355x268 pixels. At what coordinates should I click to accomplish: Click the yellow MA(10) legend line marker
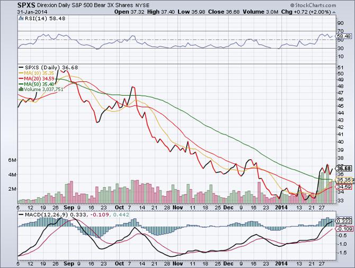pos(21,73)
